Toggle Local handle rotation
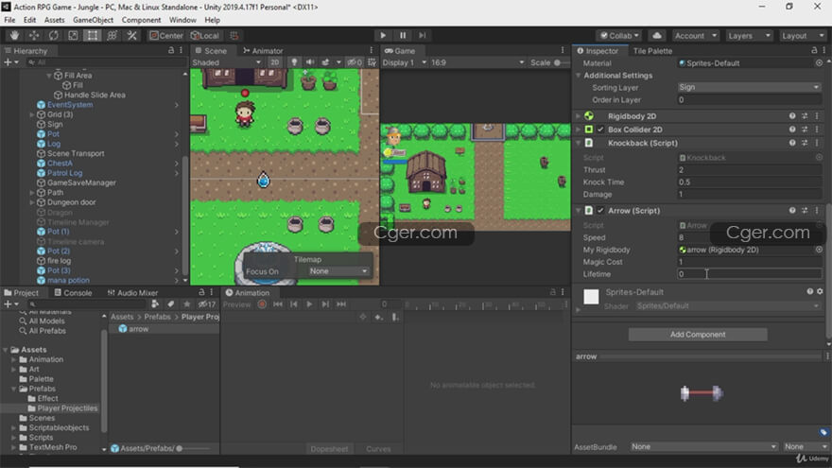Screen dimensions: 832x468 pyautogui.click(x=205, y=36)
